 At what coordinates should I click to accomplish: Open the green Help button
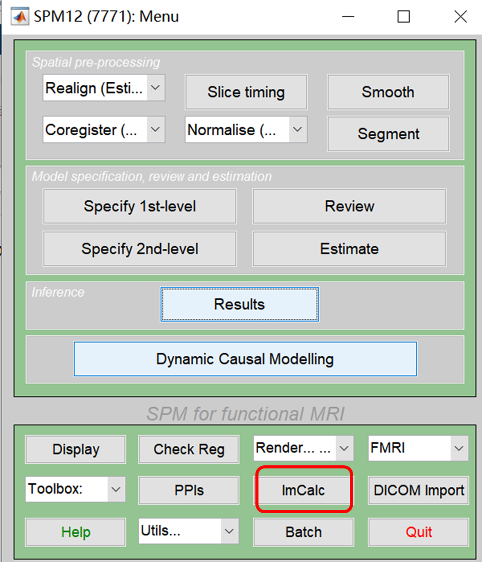coord(76,532)
